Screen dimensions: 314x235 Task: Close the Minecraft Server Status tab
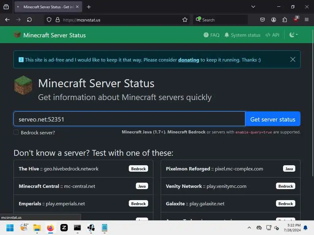click(x=77, y=7)
